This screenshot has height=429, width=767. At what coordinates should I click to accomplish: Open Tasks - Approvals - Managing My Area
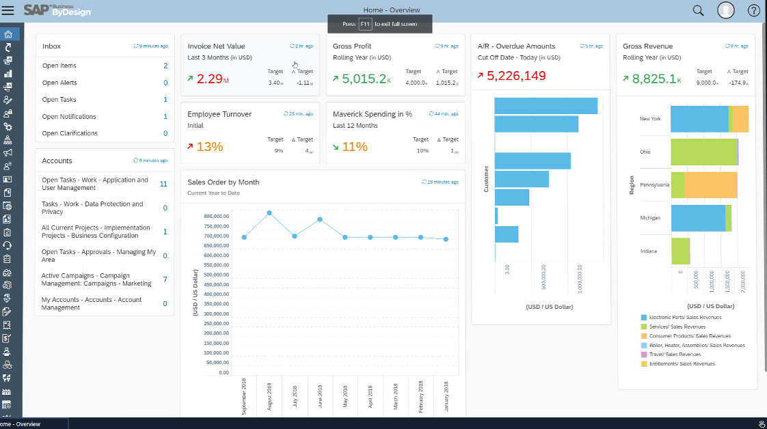tap(105, 255)
